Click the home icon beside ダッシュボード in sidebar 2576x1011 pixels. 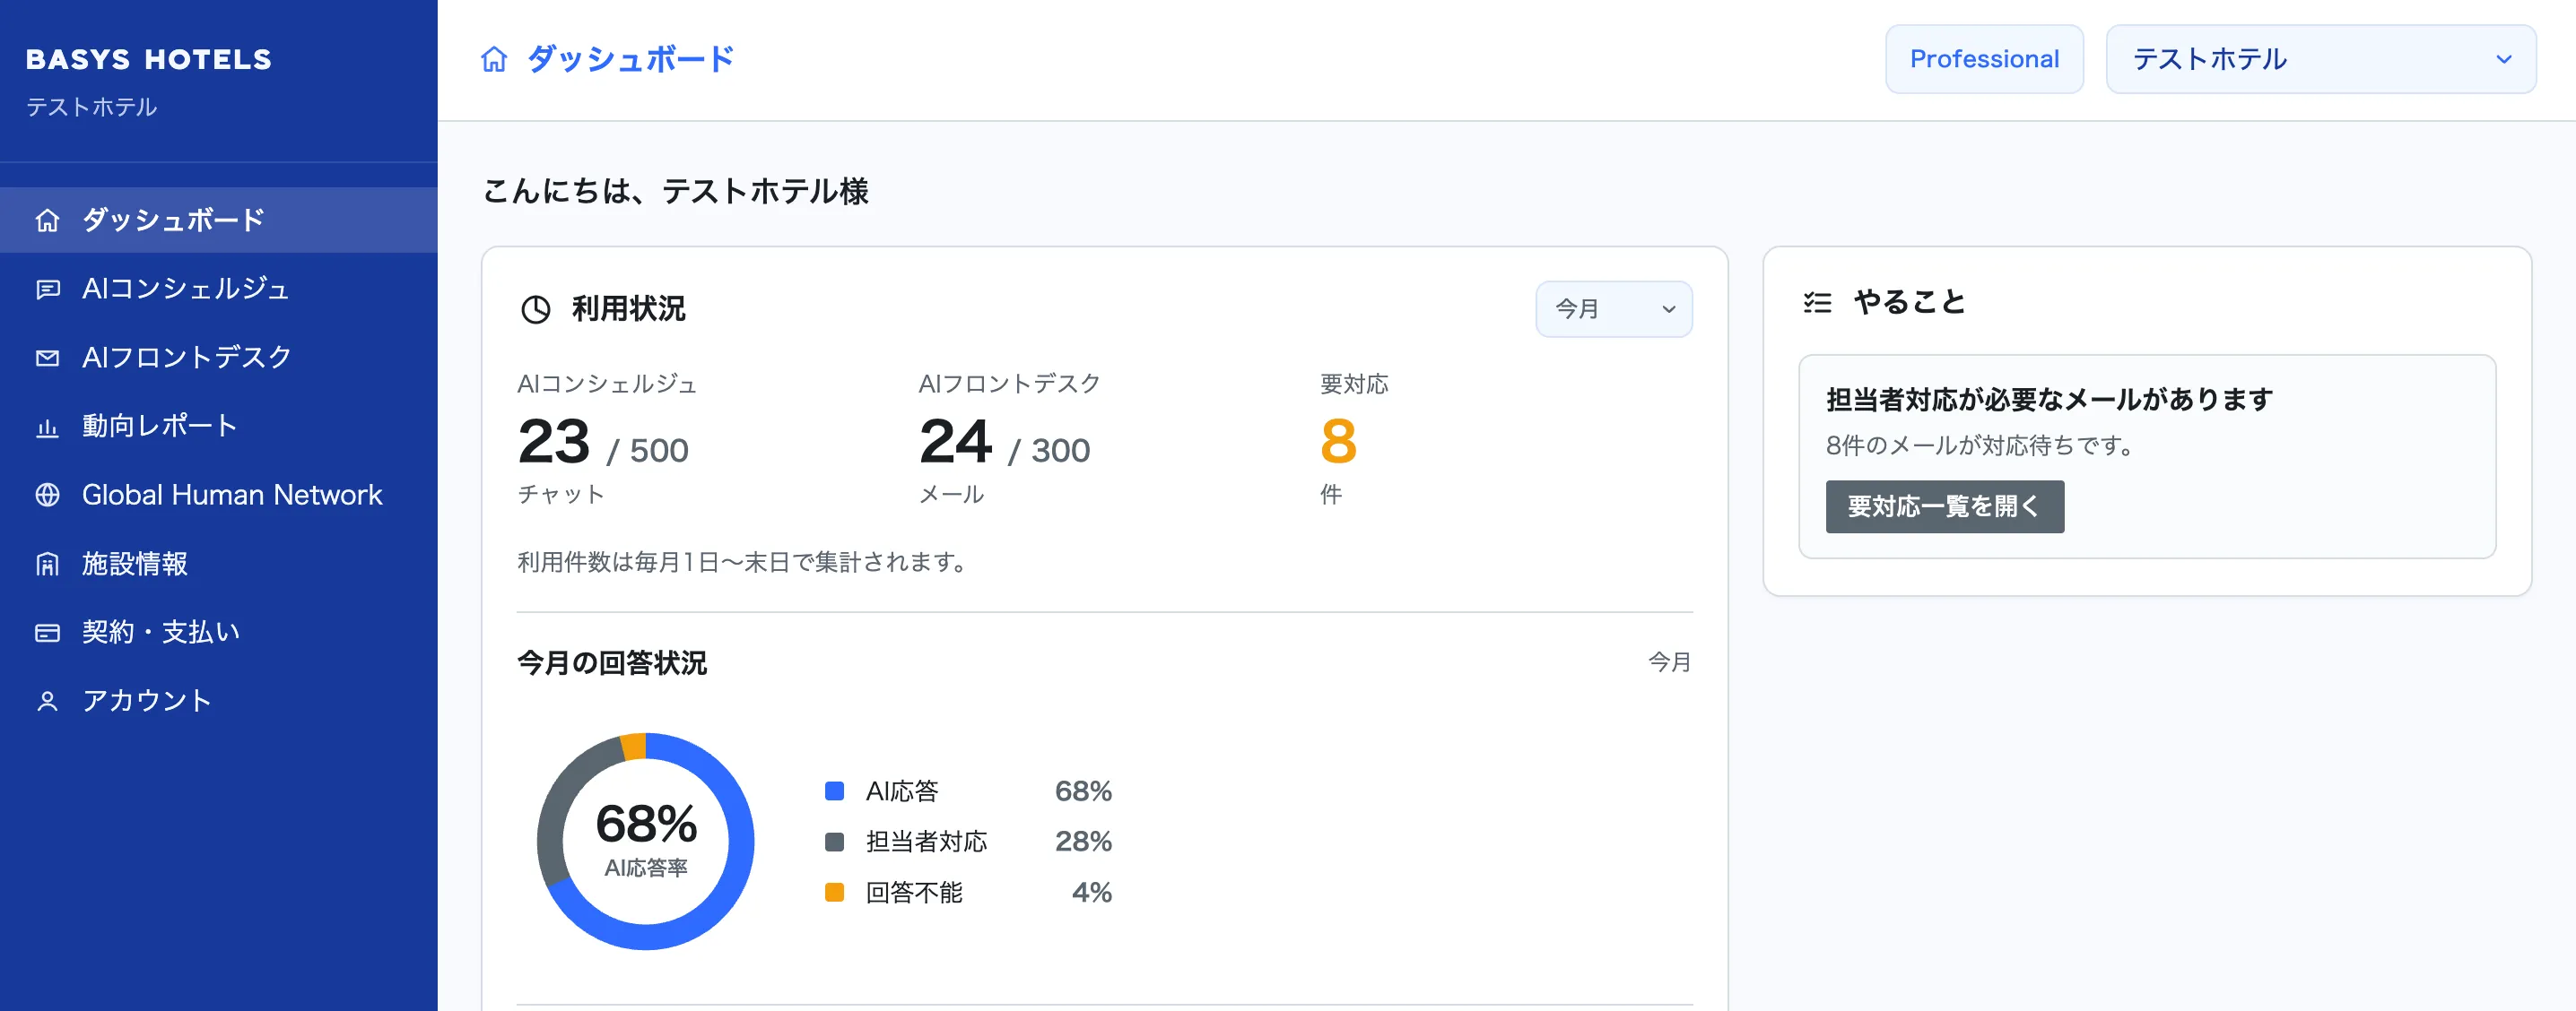pos(47,220)
